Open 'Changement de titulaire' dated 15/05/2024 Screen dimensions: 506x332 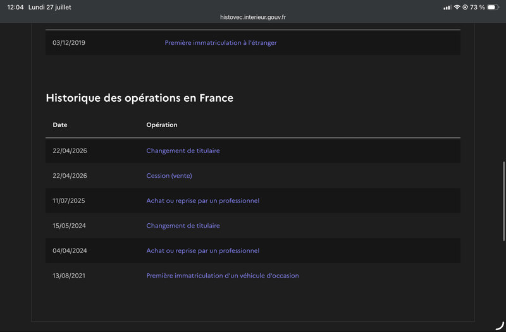[183, 226]
